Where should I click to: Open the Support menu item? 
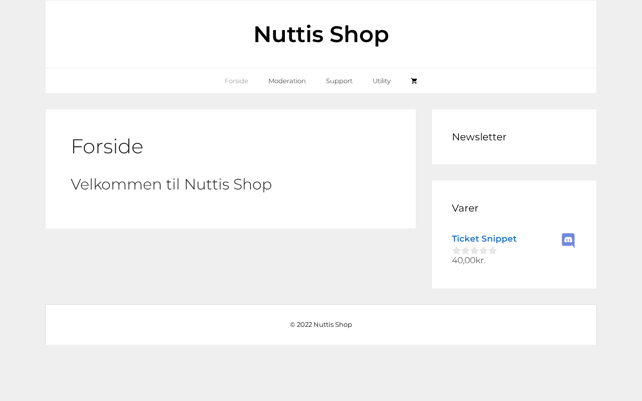(x=339, y=81)
